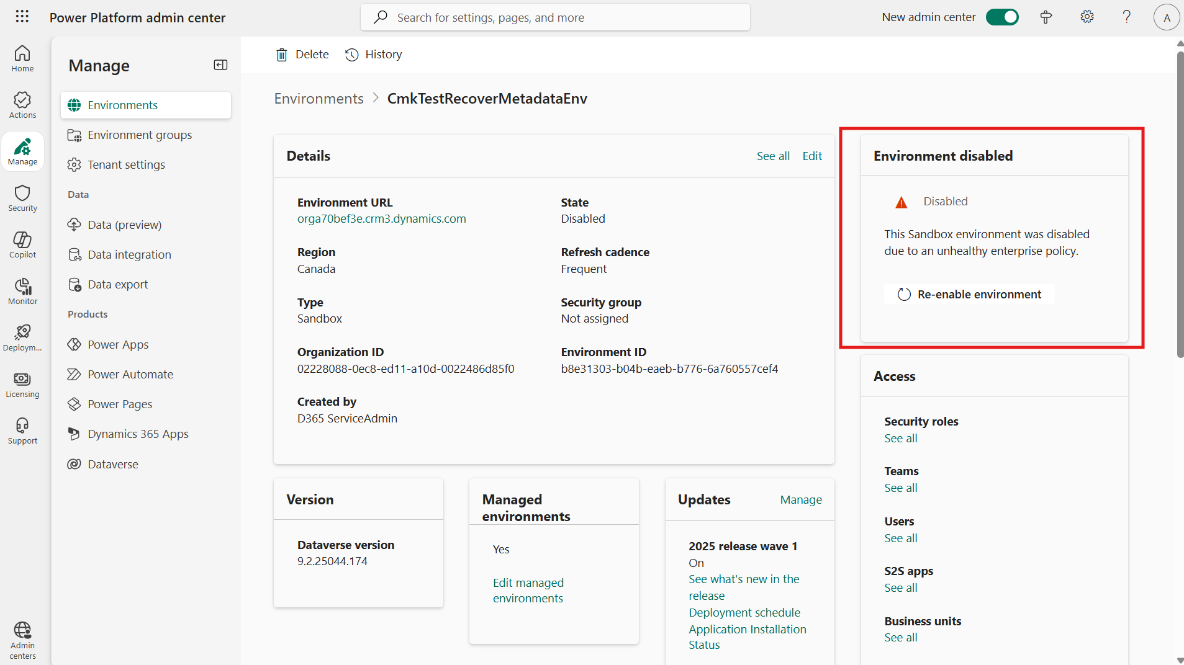Viewport: 1184px width, 665px height.
Task: Open the Actions section icon
Action: tap(22, 105)
